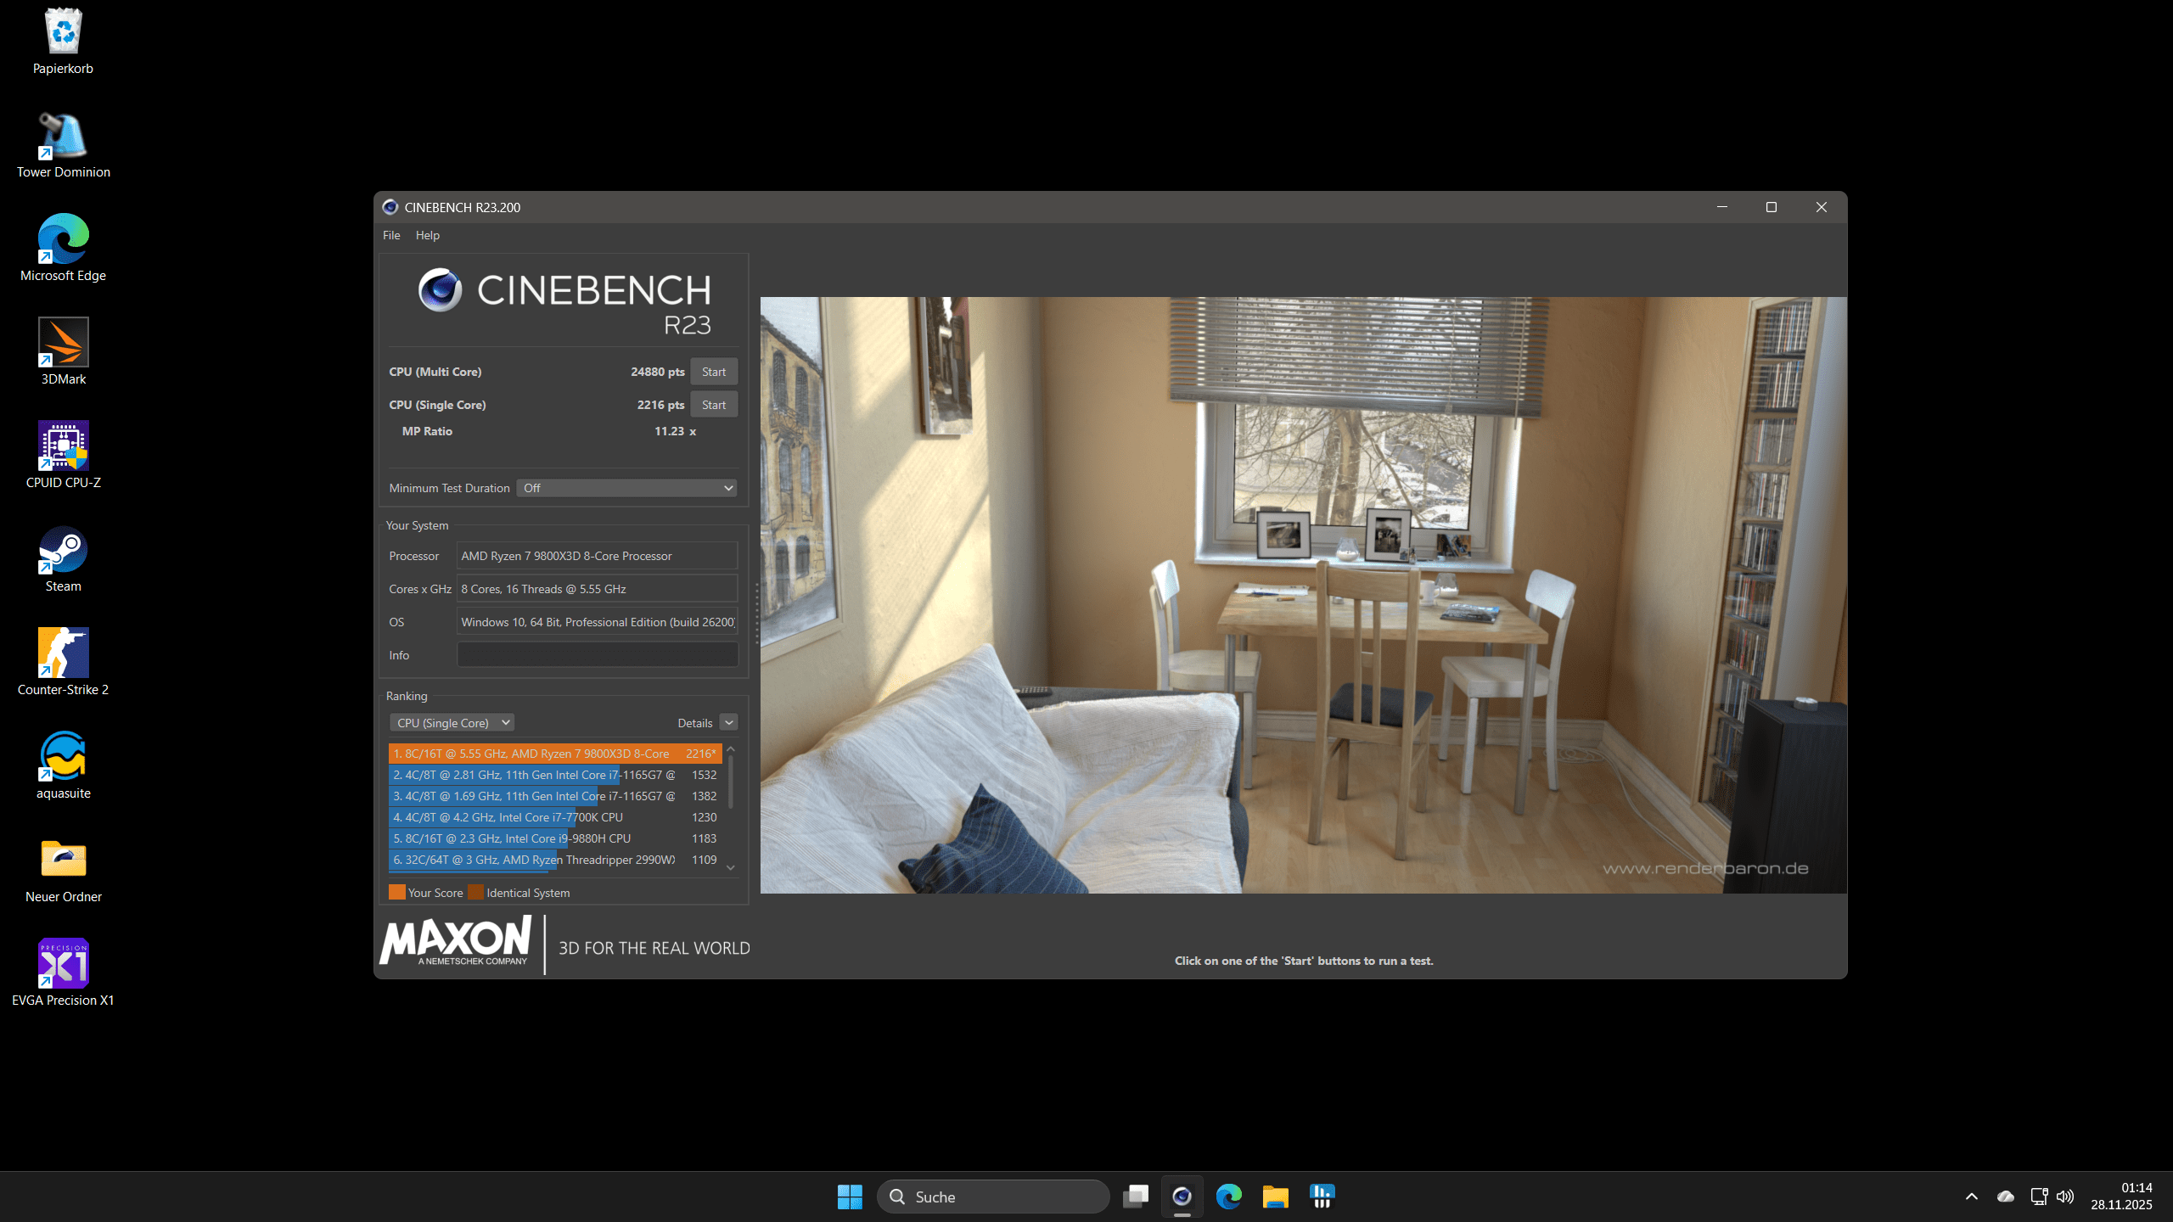Click the Cinebench icon in the taskbar

[x=1182, y=1197]
